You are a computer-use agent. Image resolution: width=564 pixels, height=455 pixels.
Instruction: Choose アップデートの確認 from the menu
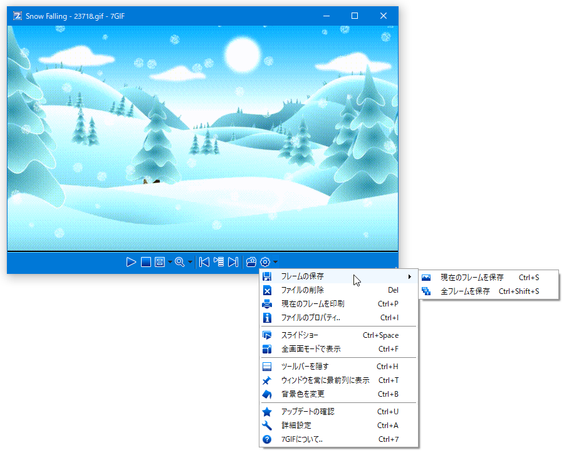point(338,412)
